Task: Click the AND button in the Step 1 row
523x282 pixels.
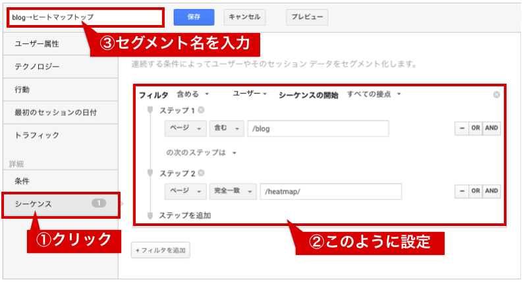Action: click(x=491, y=128)
